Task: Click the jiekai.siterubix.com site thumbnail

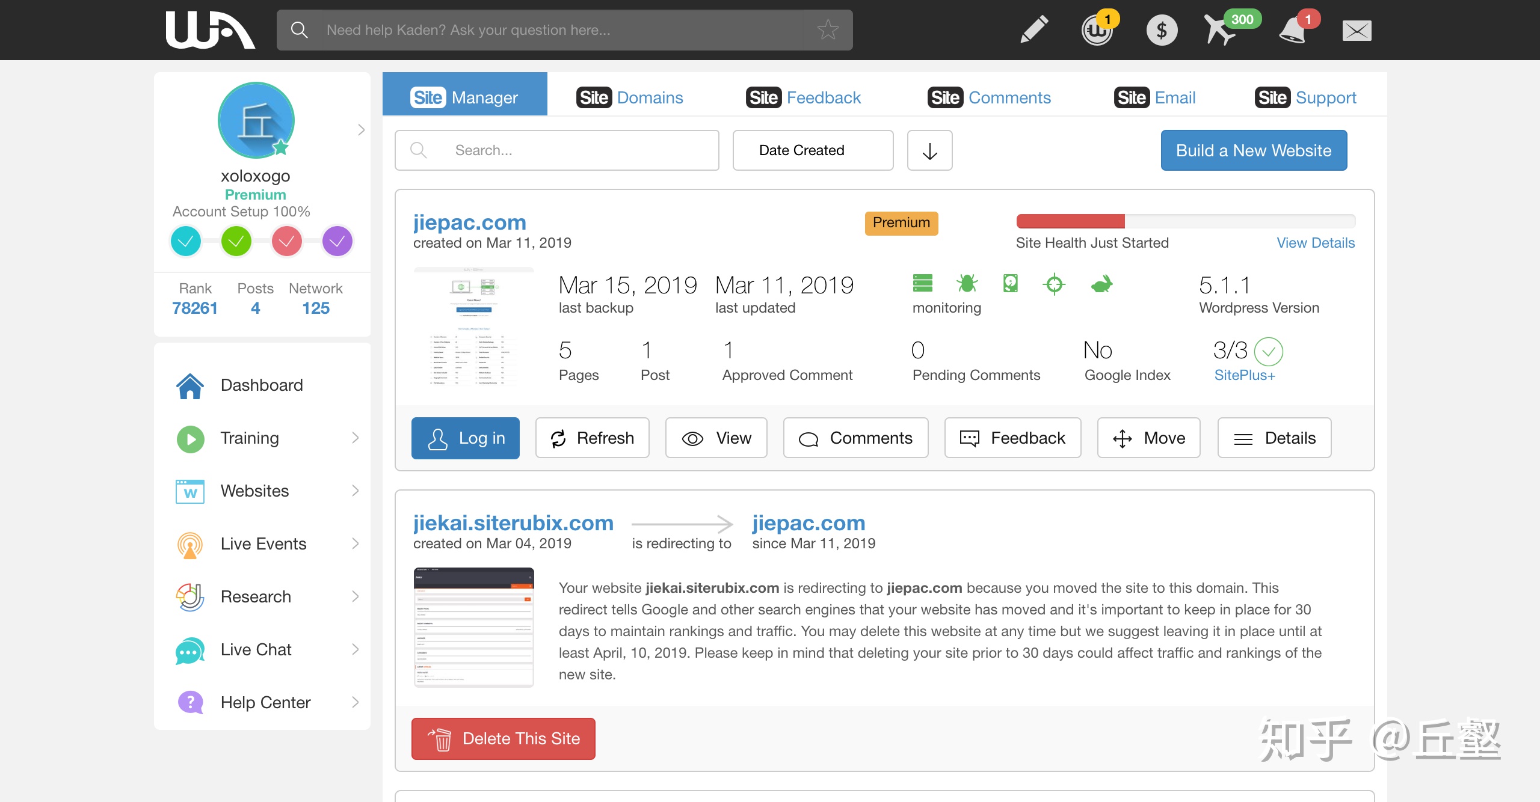Action: point(473,627)
